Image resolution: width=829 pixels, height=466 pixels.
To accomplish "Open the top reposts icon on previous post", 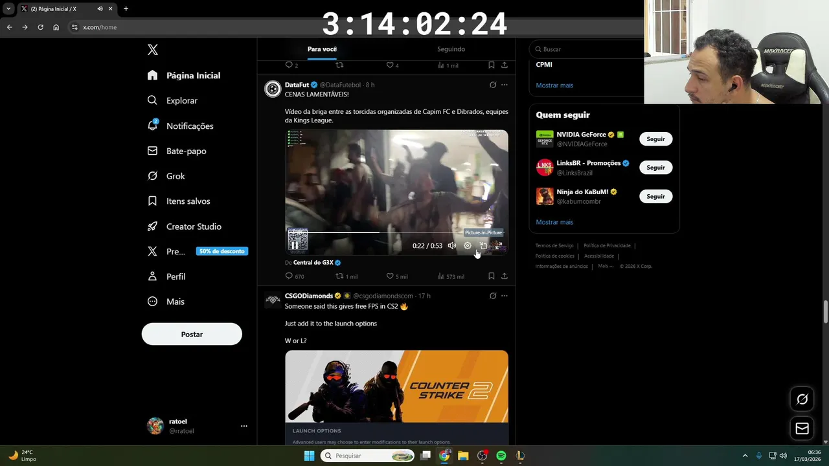I will tap(339, 65).
